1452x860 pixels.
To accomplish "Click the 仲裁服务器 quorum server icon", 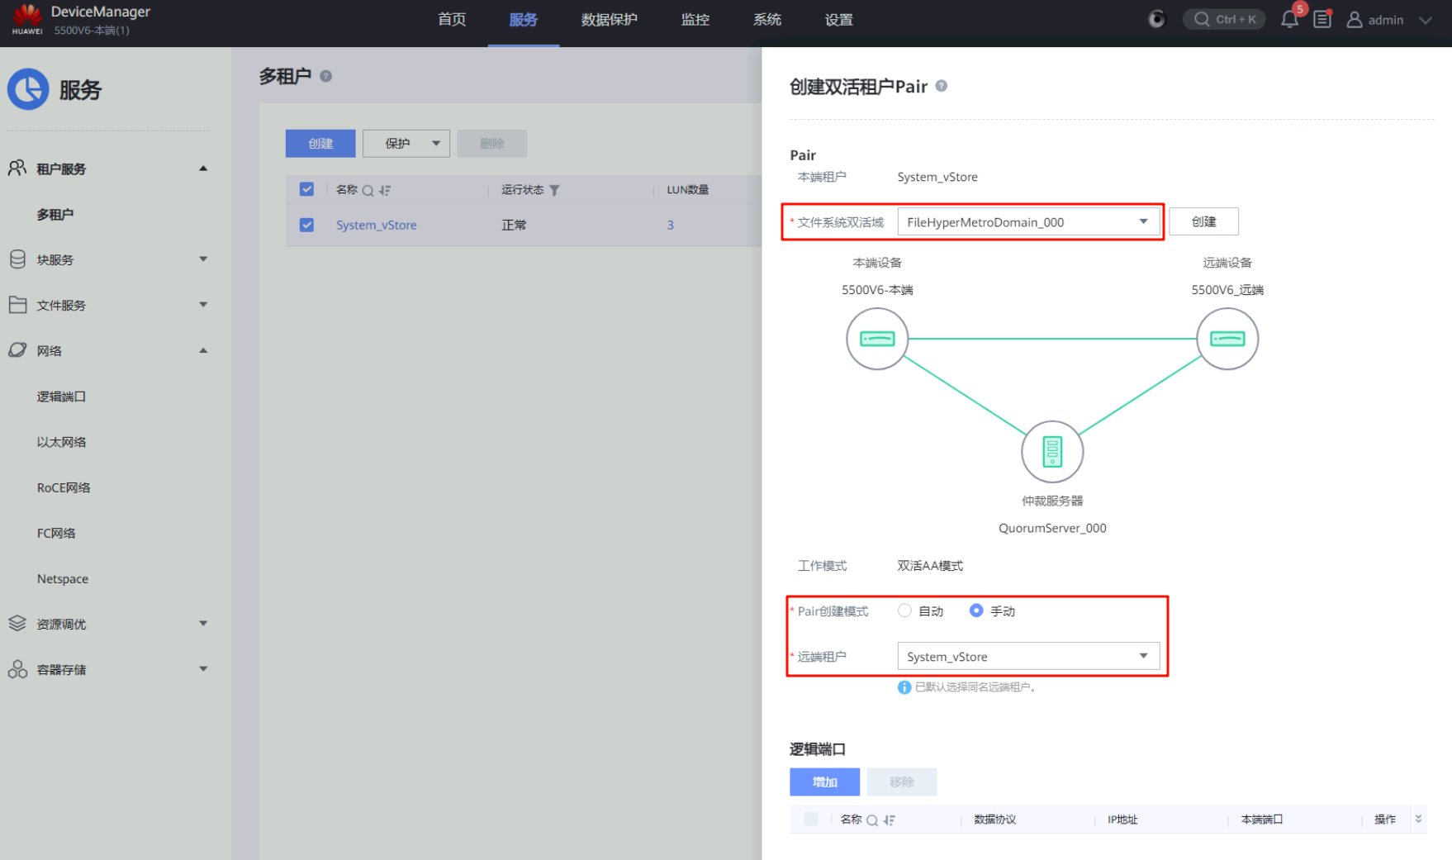I will coord(1051,452).
